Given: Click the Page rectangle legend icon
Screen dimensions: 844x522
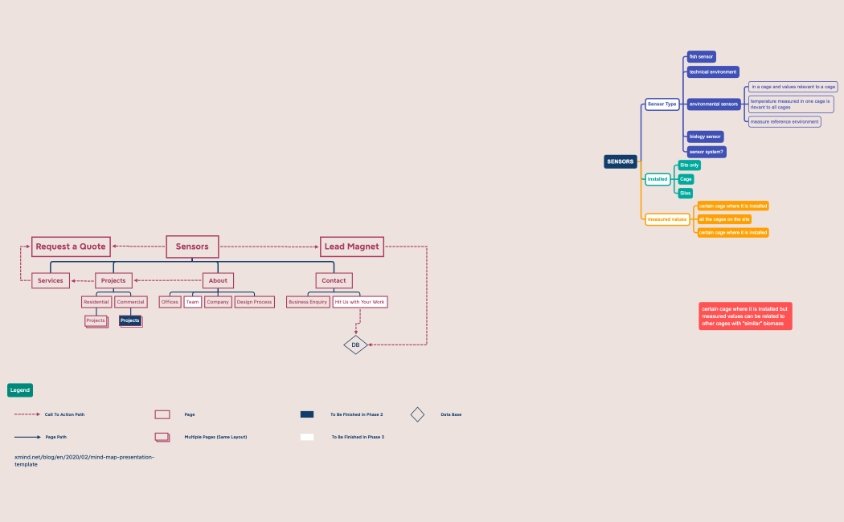Looking at the screenshot, I should [x=162, y=414].
